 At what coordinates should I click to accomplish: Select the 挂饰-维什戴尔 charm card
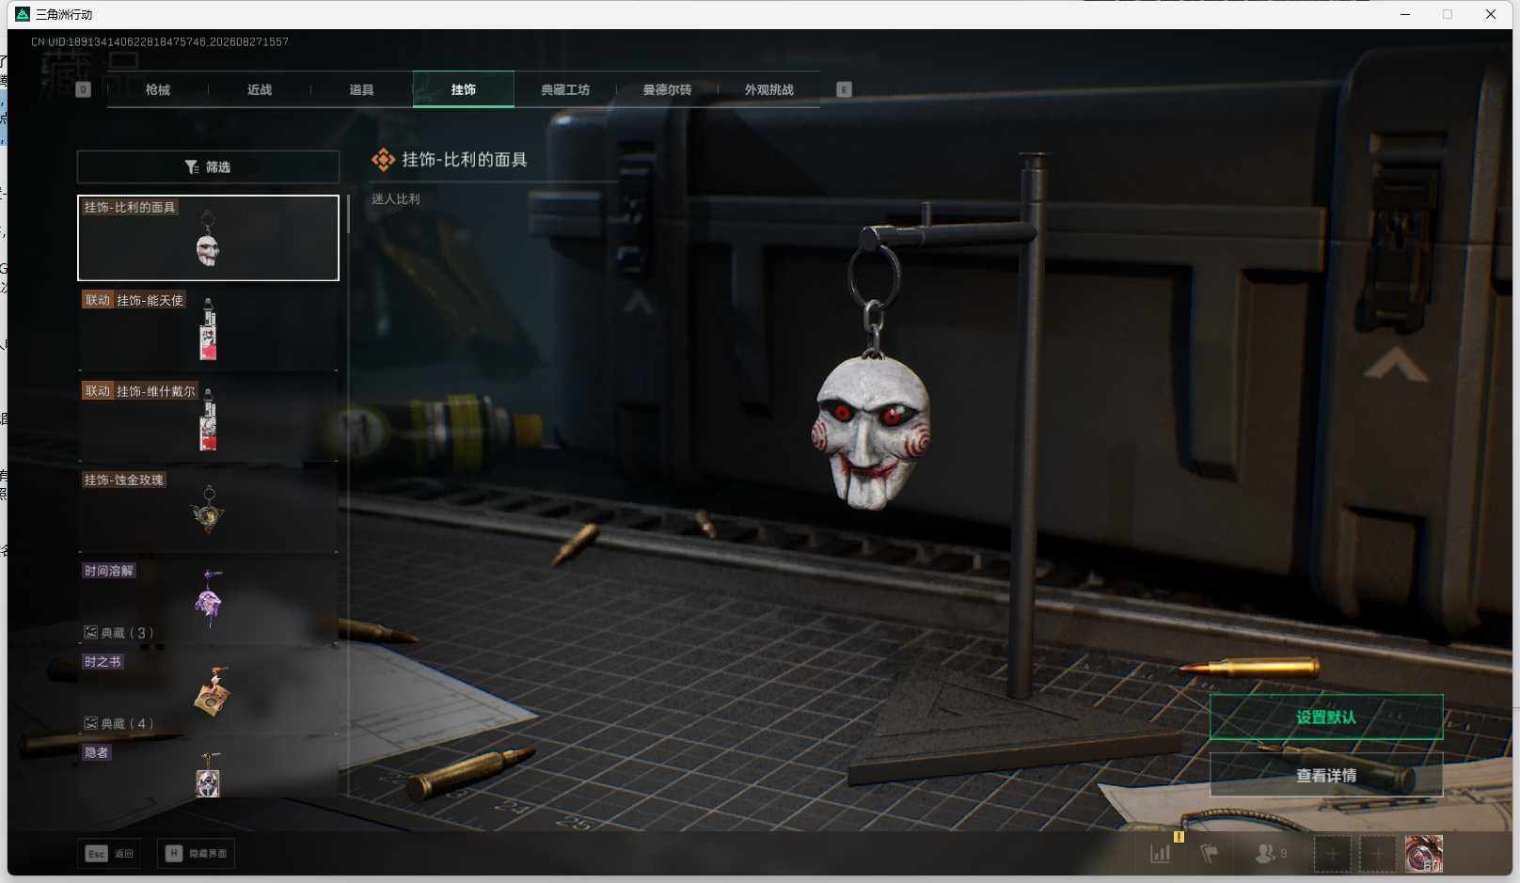click(208, 419)
